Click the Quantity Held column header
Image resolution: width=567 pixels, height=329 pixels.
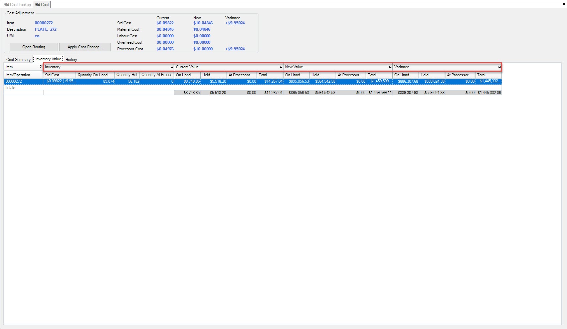[x=127, y=75]
